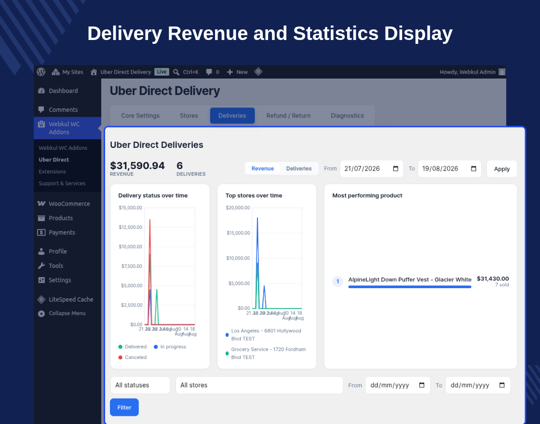Switch chart view to Revenue toggle
Screen dimensions: 540x424
[262, 169]
